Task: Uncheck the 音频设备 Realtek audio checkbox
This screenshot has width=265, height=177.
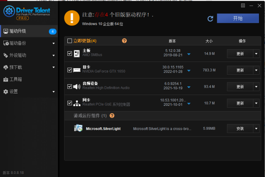Action: click(x=70, y=87)
